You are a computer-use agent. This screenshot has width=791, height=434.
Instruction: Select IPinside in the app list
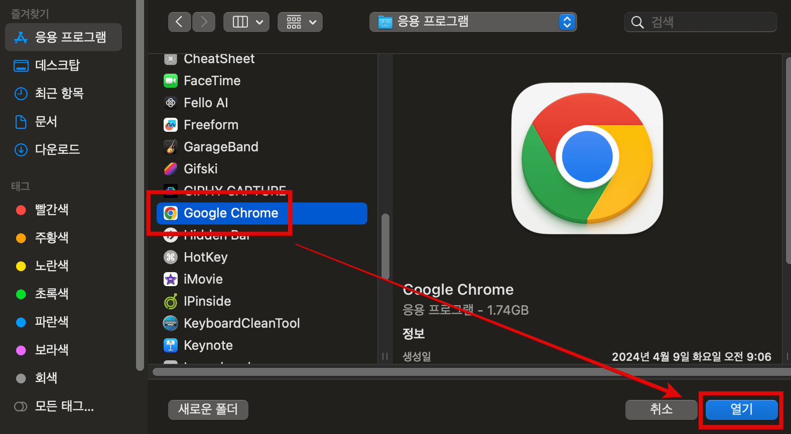[x=262, y=301]
